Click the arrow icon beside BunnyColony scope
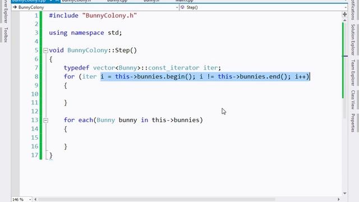 pos(15,7)
